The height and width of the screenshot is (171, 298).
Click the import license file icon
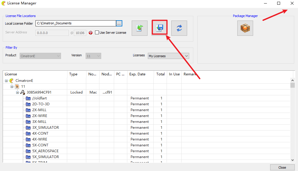pyautogui.click(x=139, y=28)
